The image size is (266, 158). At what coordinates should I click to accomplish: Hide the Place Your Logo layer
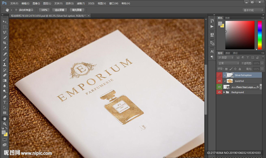[219, 87]
